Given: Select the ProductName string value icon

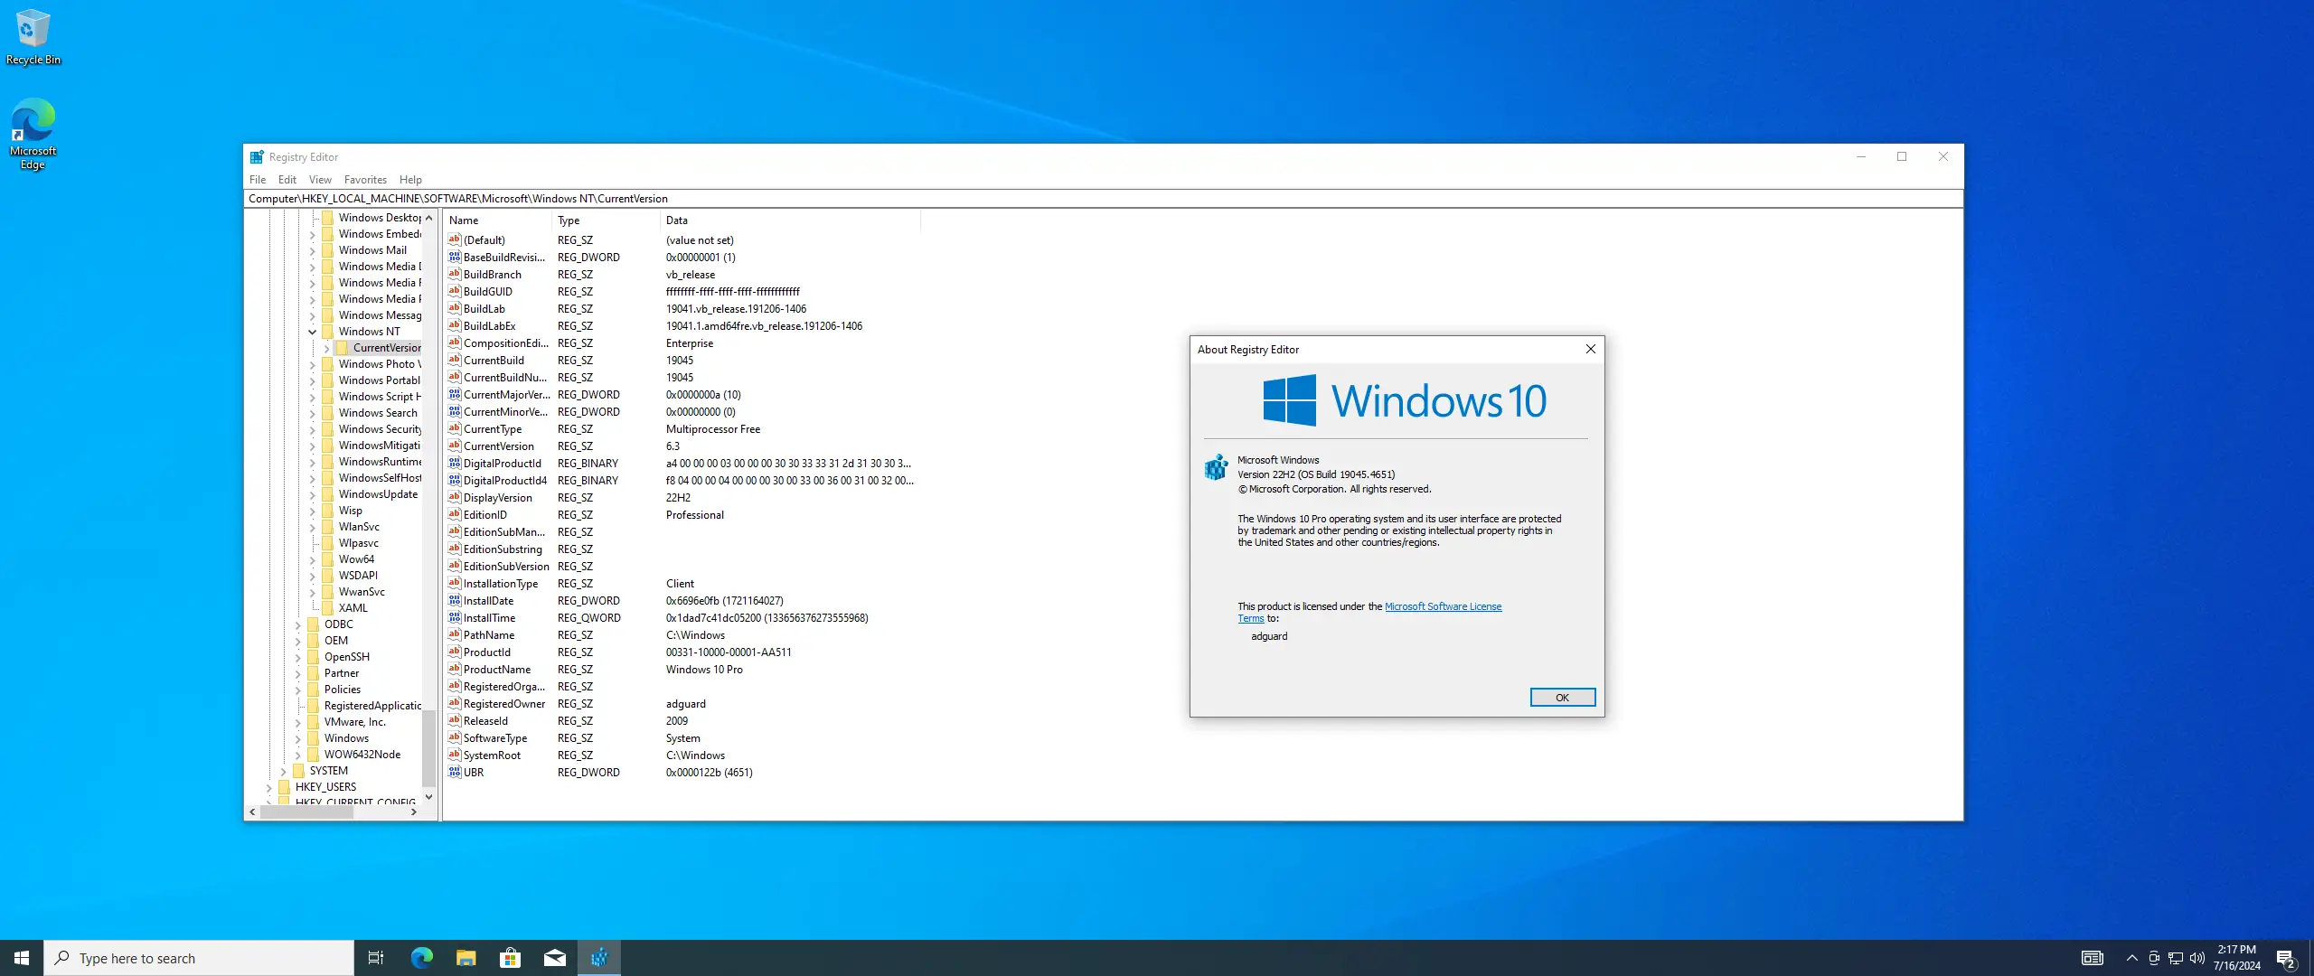Looking at the screenshot, I should click(x=455, y=670).
